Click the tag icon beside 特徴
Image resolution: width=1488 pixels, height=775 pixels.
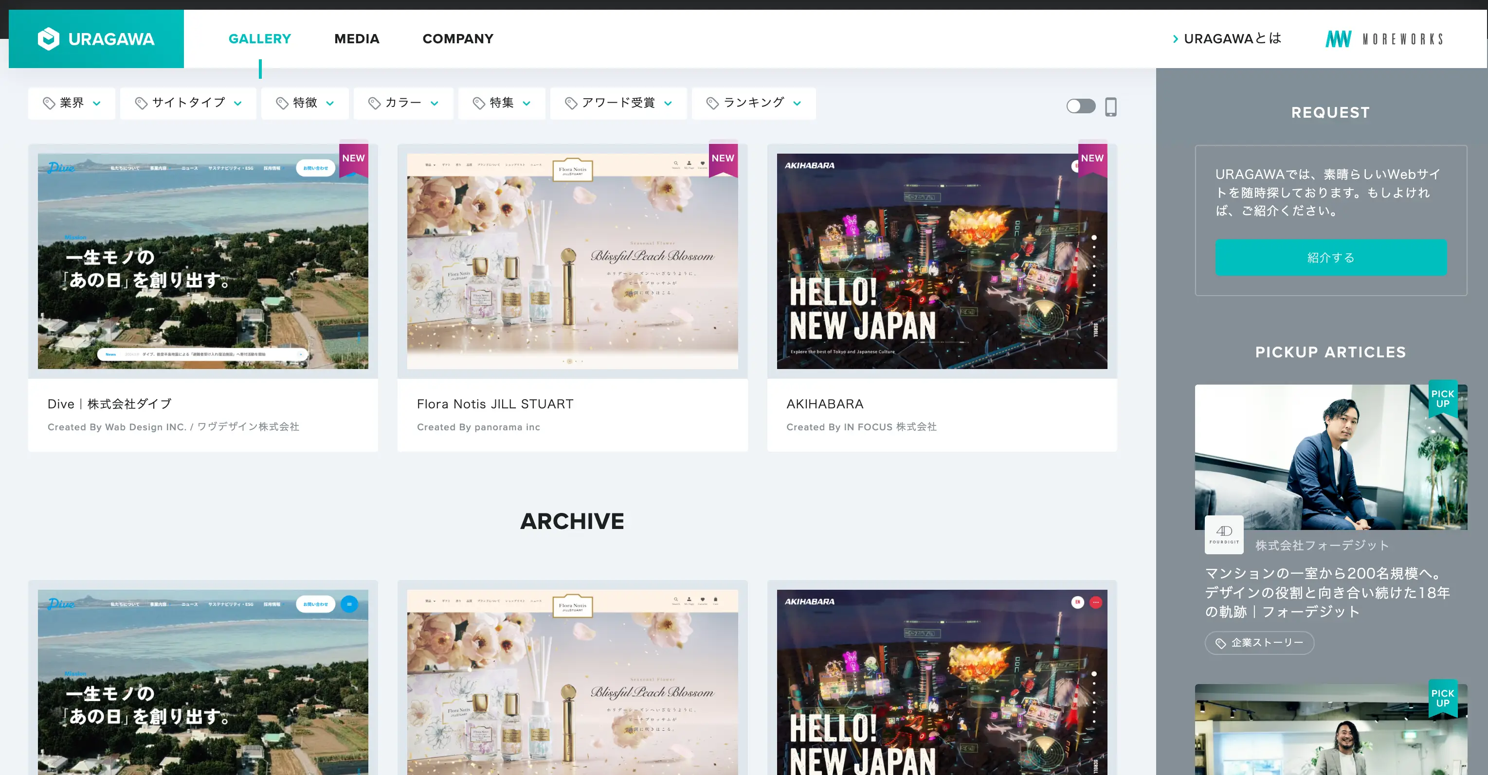[x=282, y=103]
